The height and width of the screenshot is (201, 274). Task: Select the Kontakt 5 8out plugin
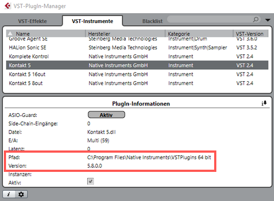(137, 83)
